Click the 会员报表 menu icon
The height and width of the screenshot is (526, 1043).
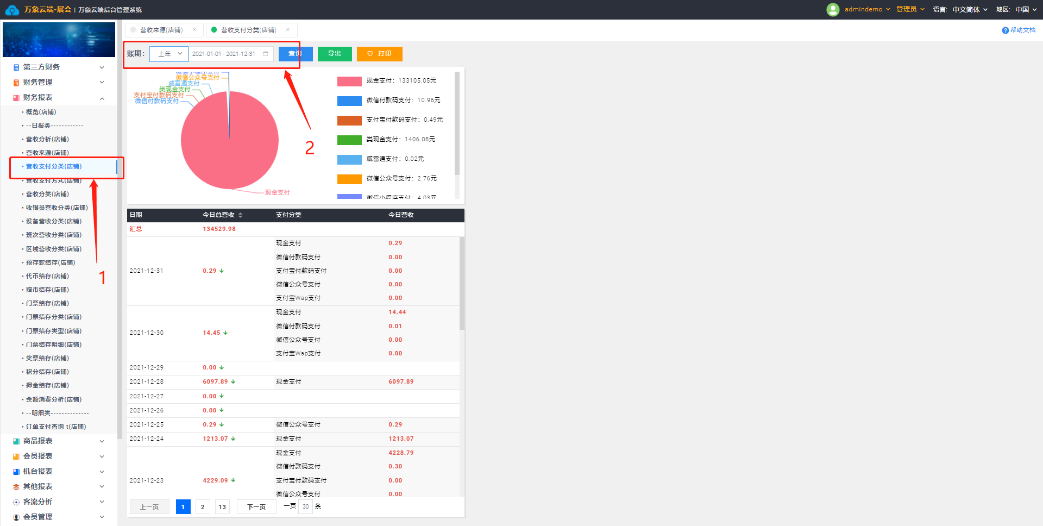coord(16,456)
